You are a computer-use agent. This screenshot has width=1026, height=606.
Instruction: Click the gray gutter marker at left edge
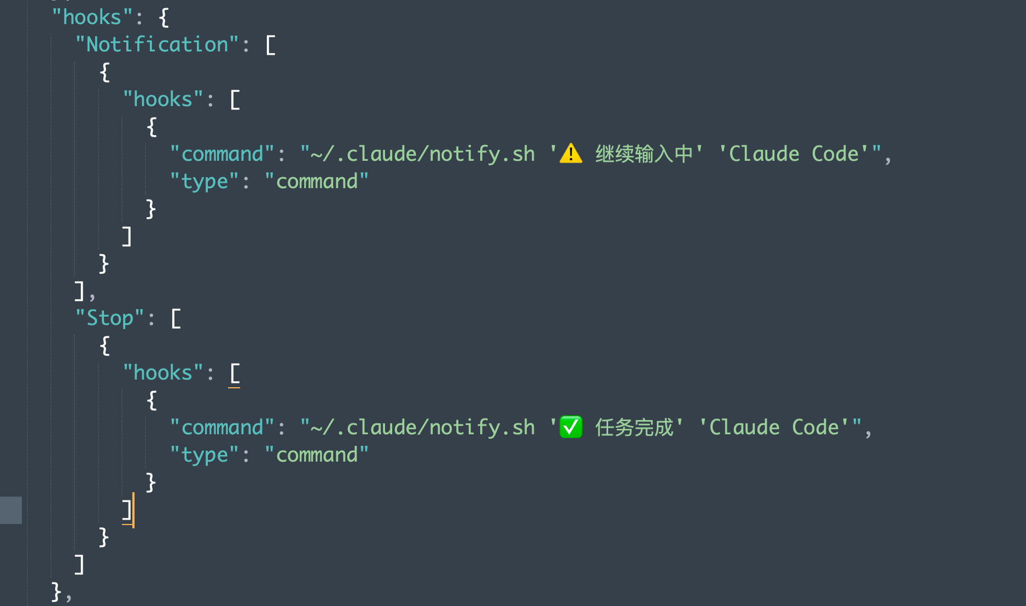[11, 510]
